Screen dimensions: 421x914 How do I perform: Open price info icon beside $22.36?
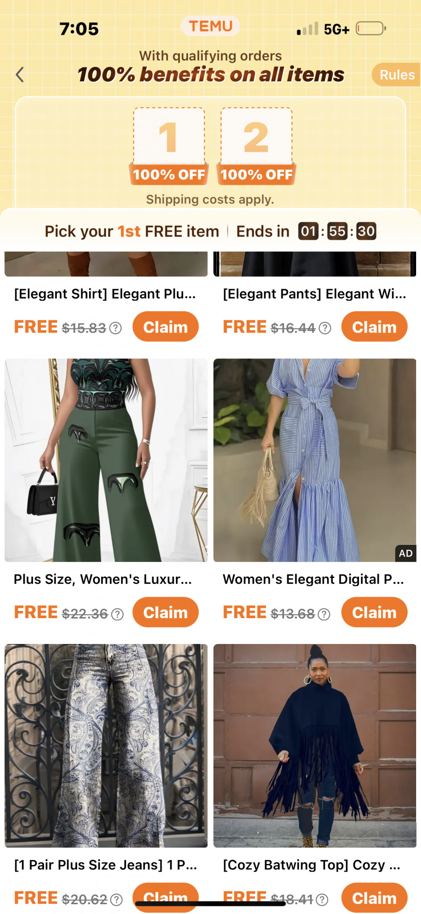[117, 614]
